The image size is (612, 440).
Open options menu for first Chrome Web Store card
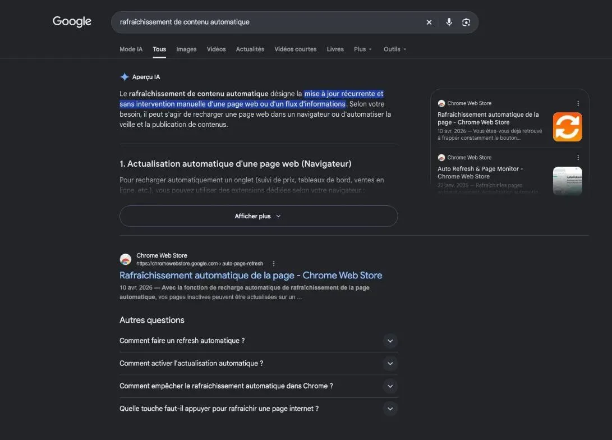pos(578,103)
